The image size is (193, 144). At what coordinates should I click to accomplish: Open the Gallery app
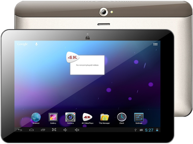tap(53, 118)
